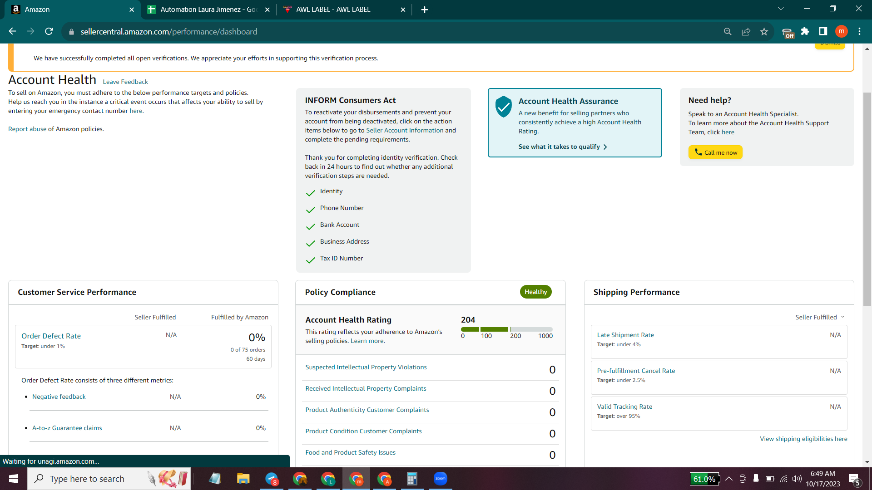Open Learn more about Account Health Rating
This screenshot has width=872, height=490.
(367, 341)
